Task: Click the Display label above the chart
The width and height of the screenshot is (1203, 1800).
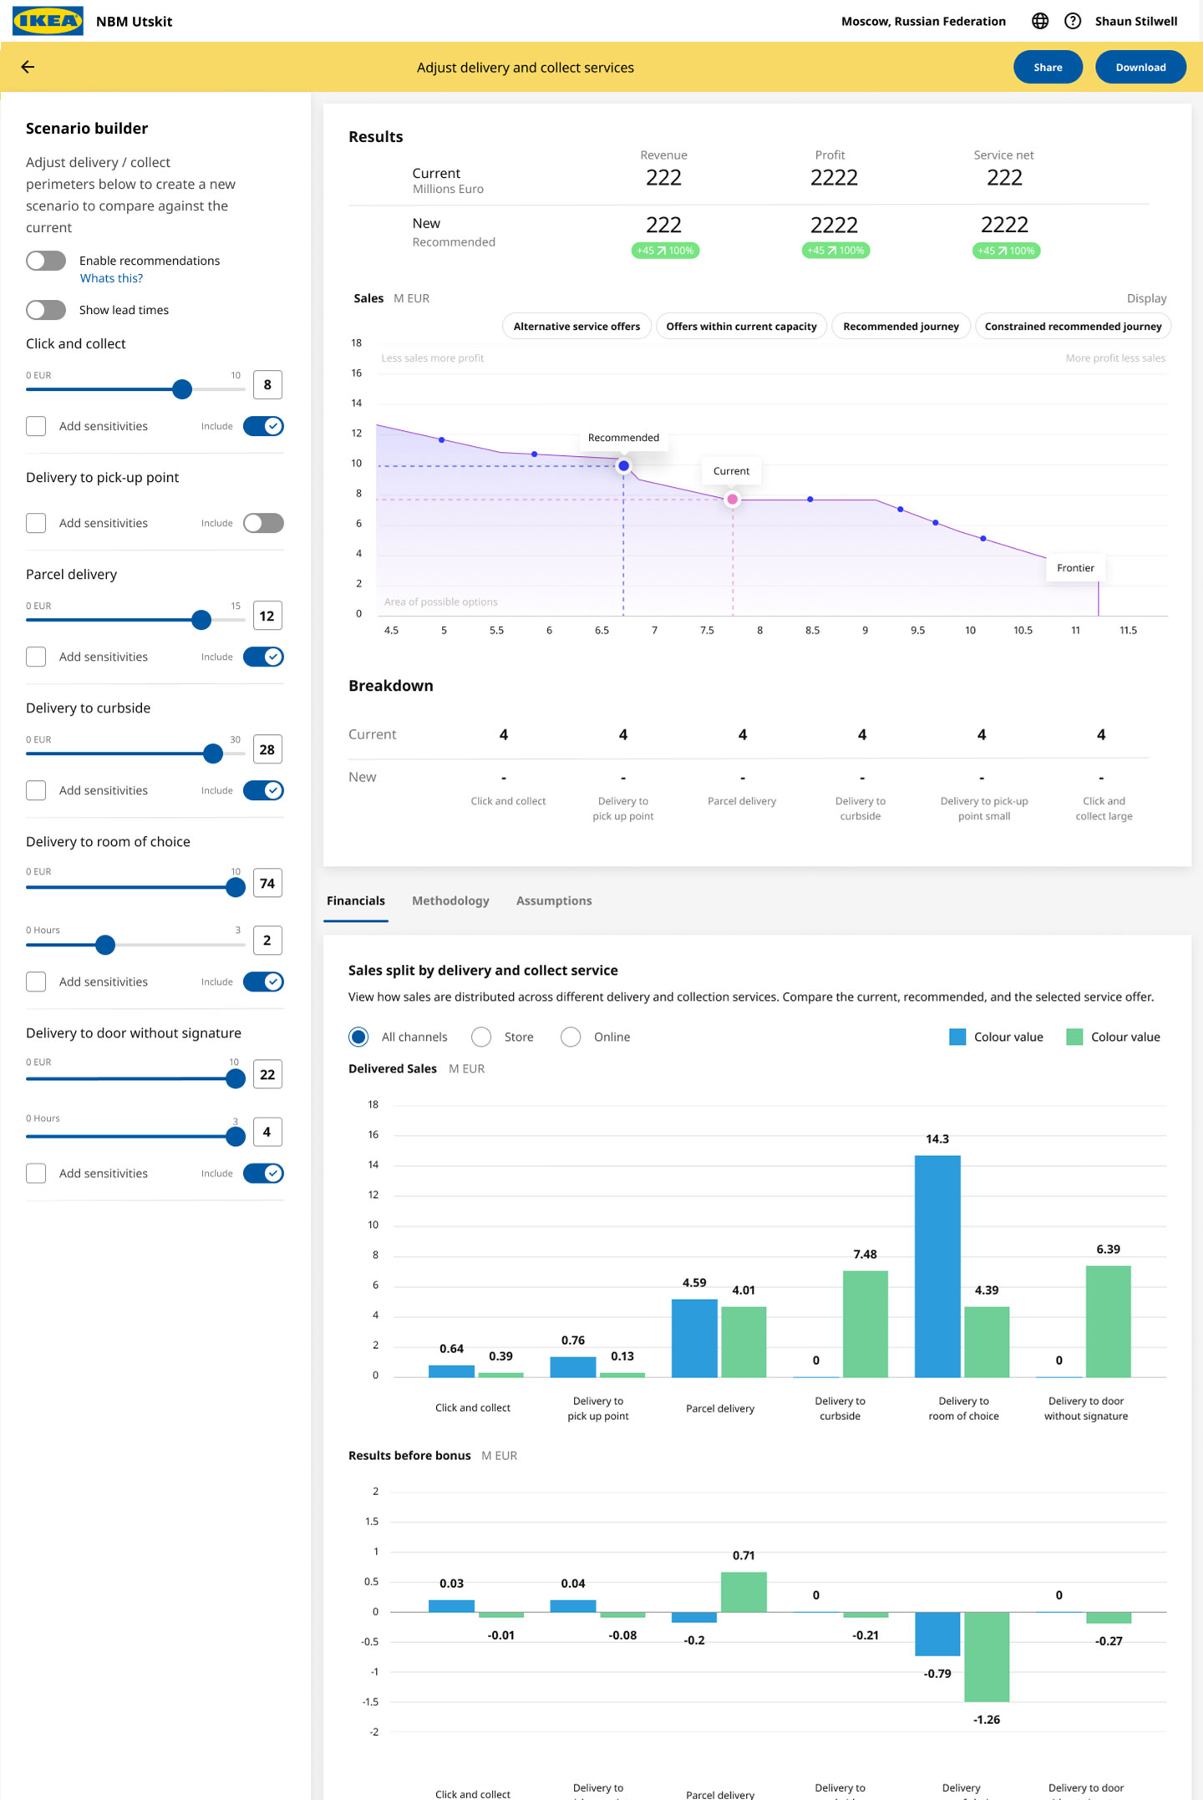Action: tap(1146, 298)
